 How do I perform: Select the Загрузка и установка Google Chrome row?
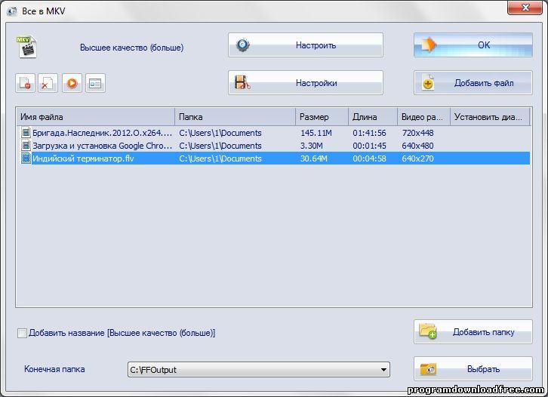coord(273,146)
